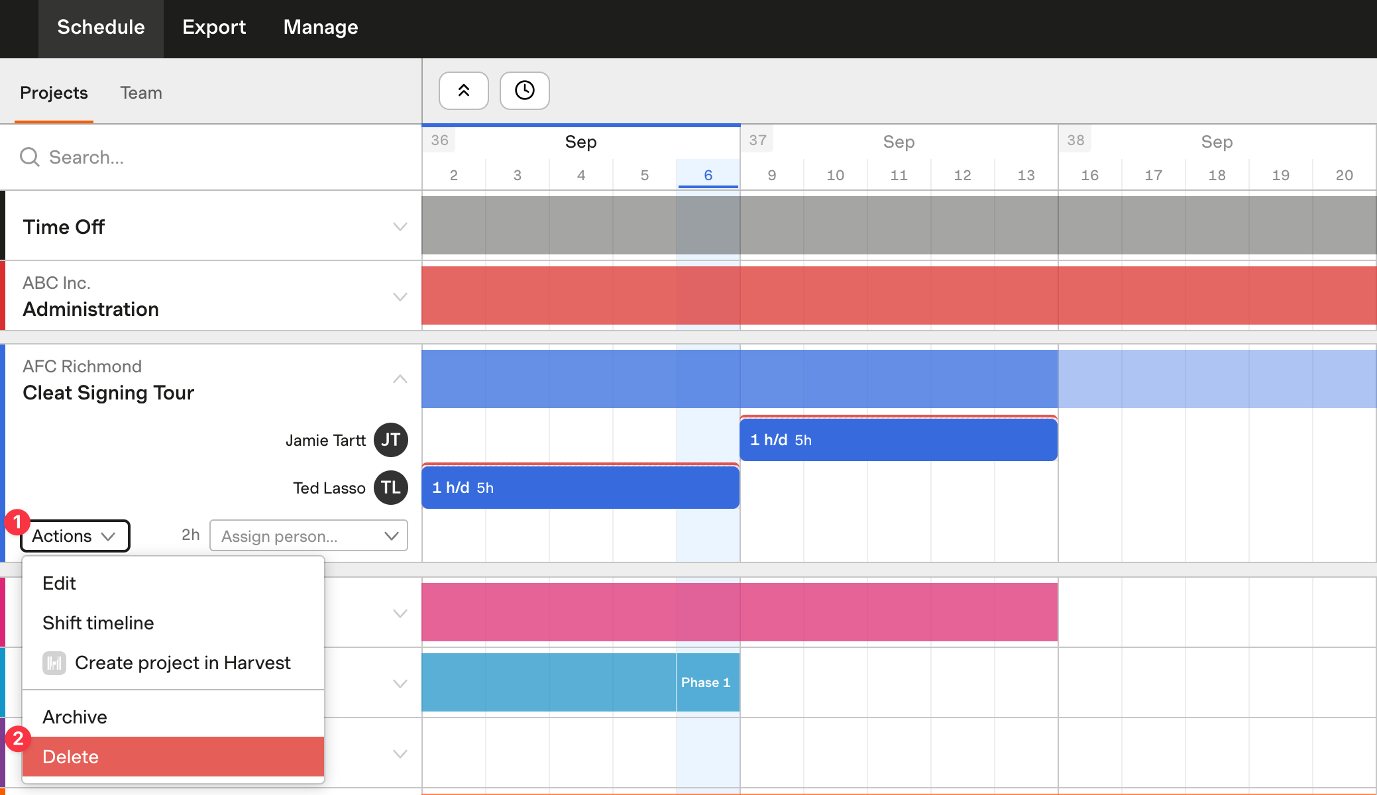Click the Ted Lasso avatar icon
This screenshot has height=795, width=1377.
tap(391, 488)
